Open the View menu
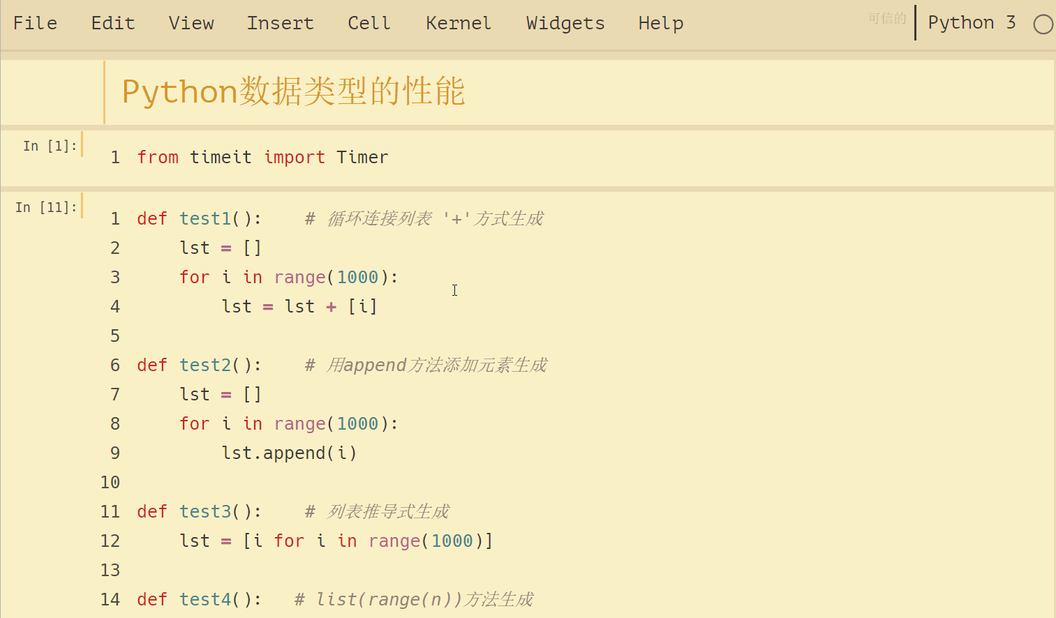Viewport: 1056px width, 618px height. 191,22
